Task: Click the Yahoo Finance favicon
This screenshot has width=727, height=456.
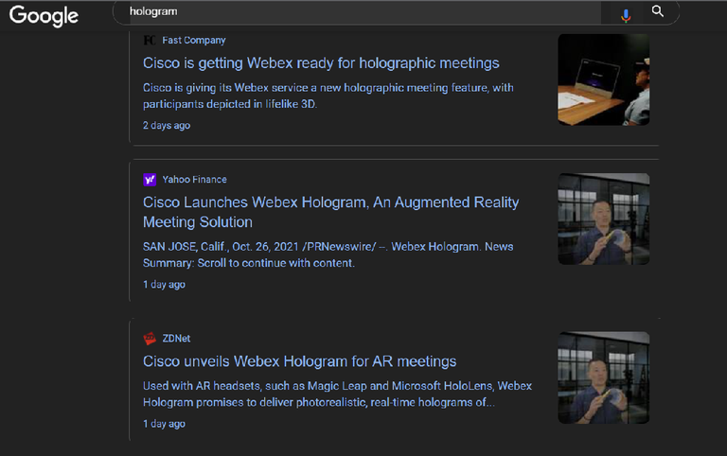Action: tap(150, 180)
